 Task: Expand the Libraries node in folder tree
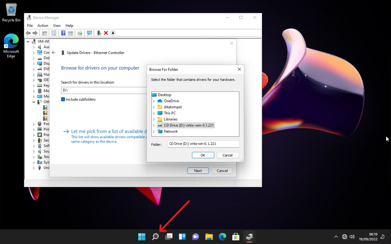[154, 119]
